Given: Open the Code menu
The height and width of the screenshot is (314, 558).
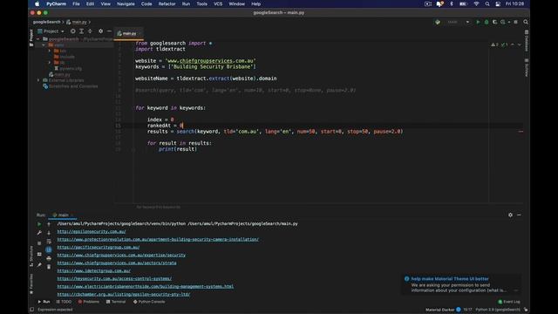Looking at the screenshot, I should click(x=146, y=3).
